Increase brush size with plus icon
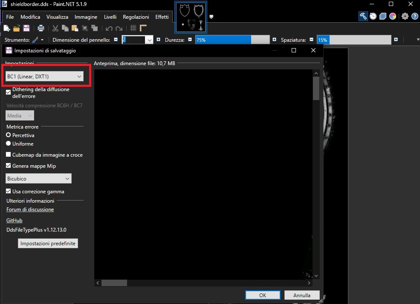 (158, 40)
